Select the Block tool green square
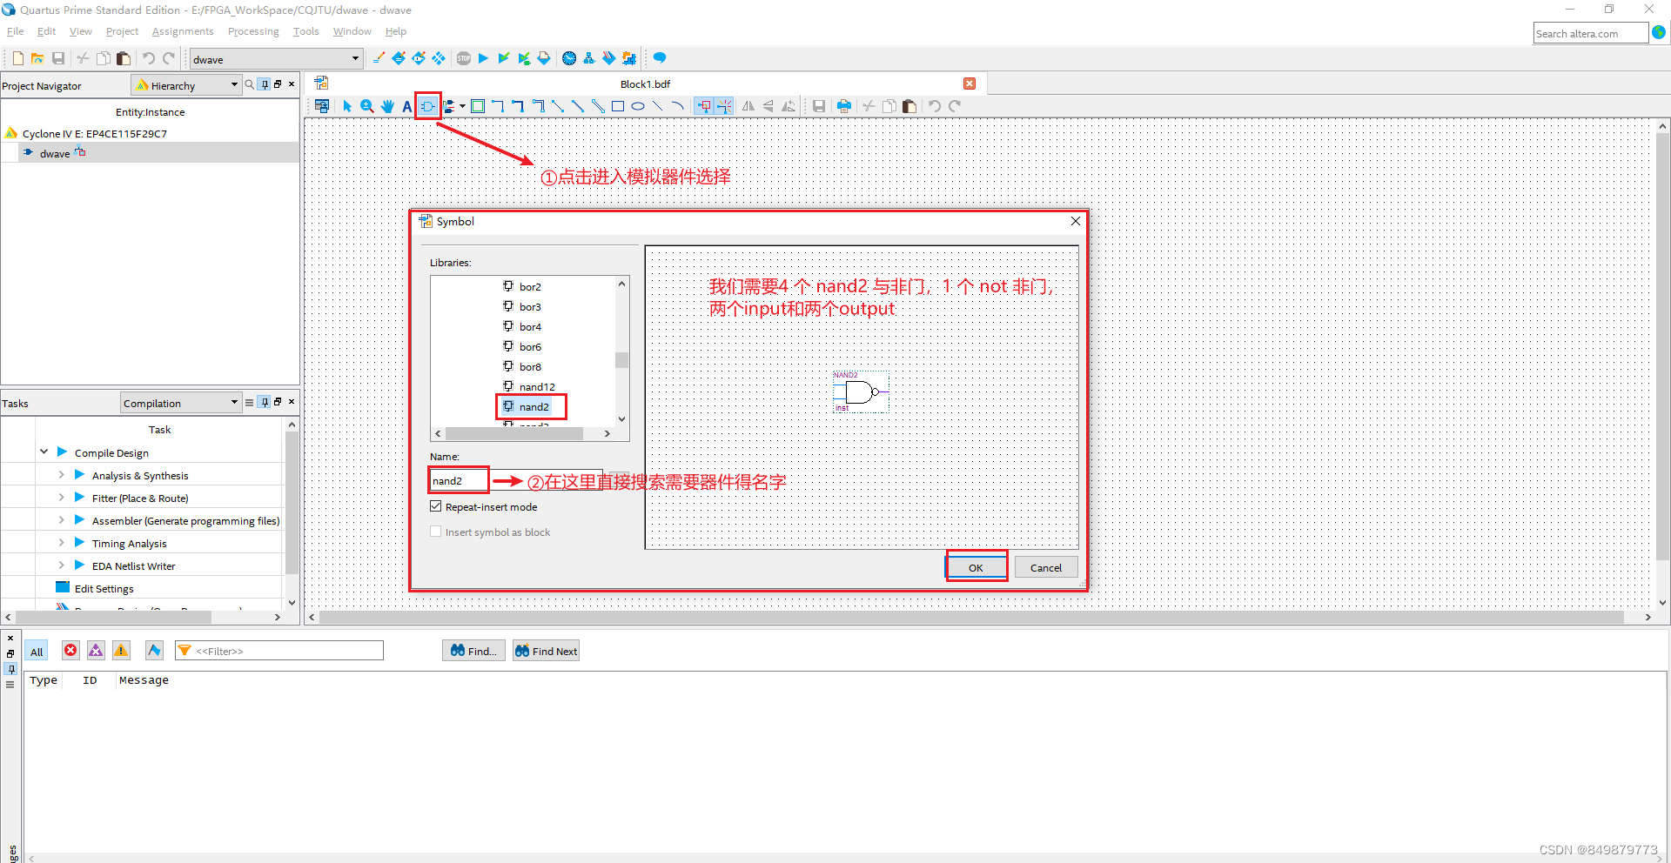1671x863 pixels. tap(478, 106)
